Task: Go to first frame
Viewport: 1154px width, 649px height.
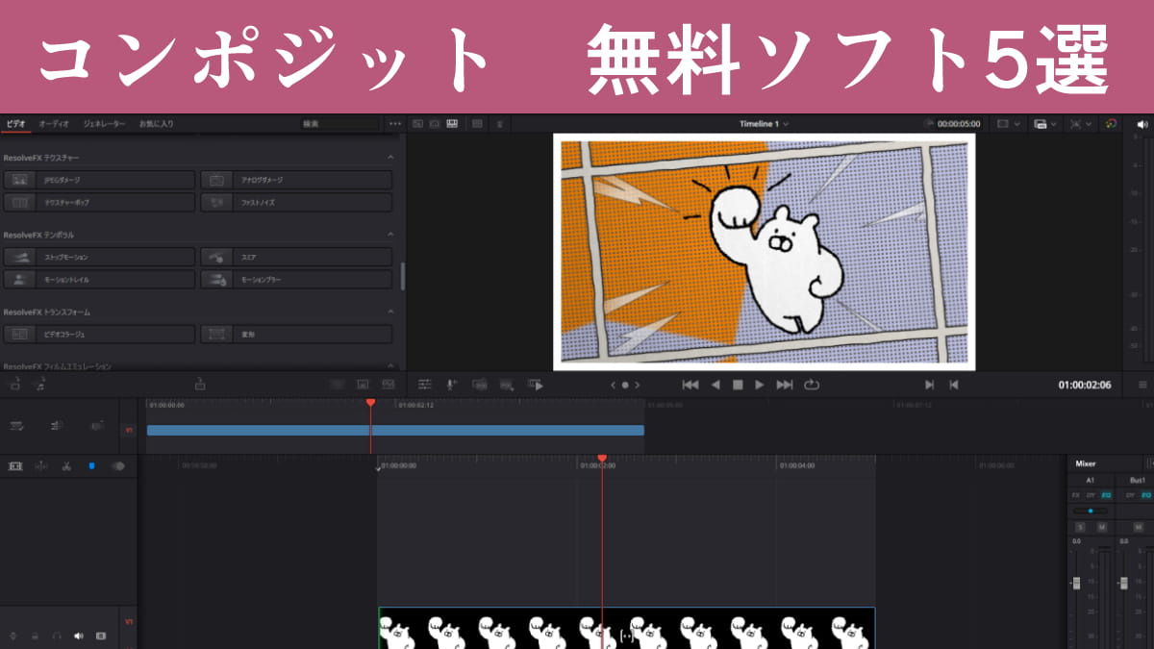Action: (690, 385)
